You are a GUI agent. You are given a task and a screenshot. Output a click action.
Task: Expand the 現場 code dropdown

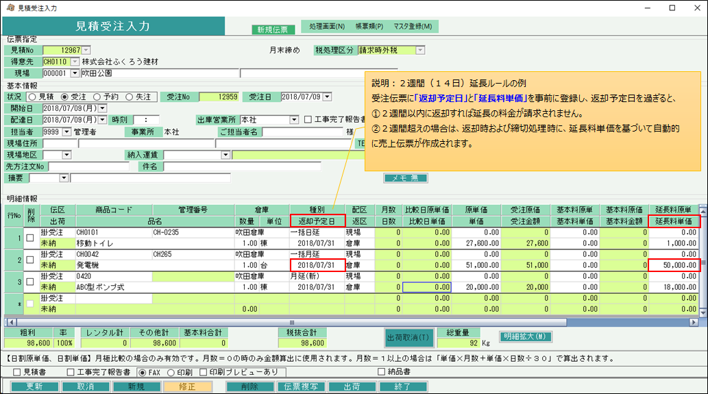point(75,73)
